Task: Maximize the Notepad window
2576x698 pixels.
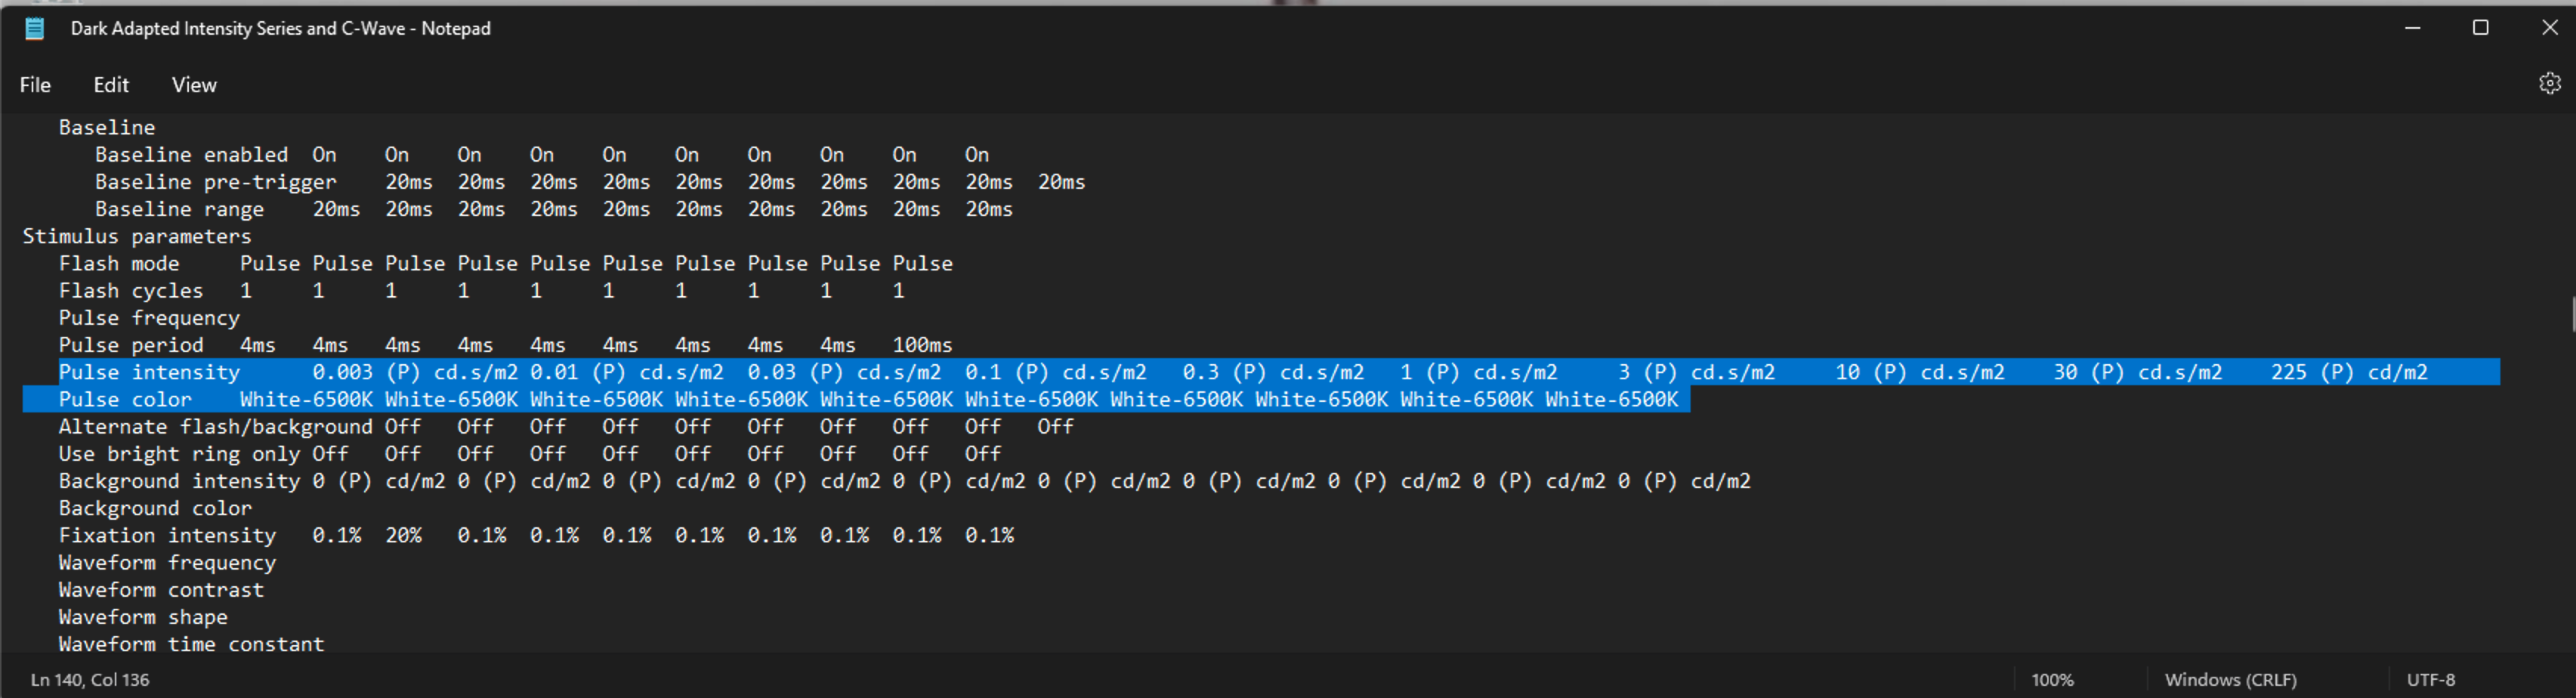Action: click(2480, 28)
